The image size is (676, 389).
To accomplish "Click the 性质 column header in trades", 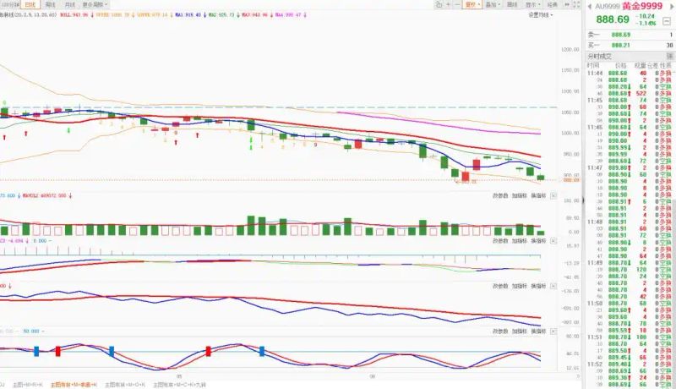I will (x=666, y=66).
